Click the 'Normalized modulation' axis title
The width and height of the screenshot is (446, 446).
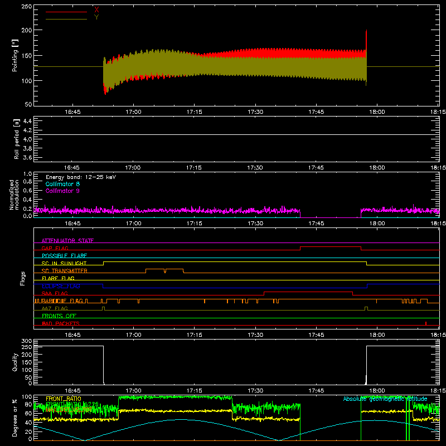14,195
